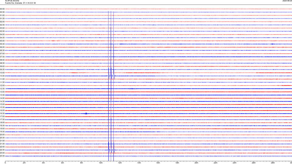Click the 22m tick label on time axis

(215, 163)
